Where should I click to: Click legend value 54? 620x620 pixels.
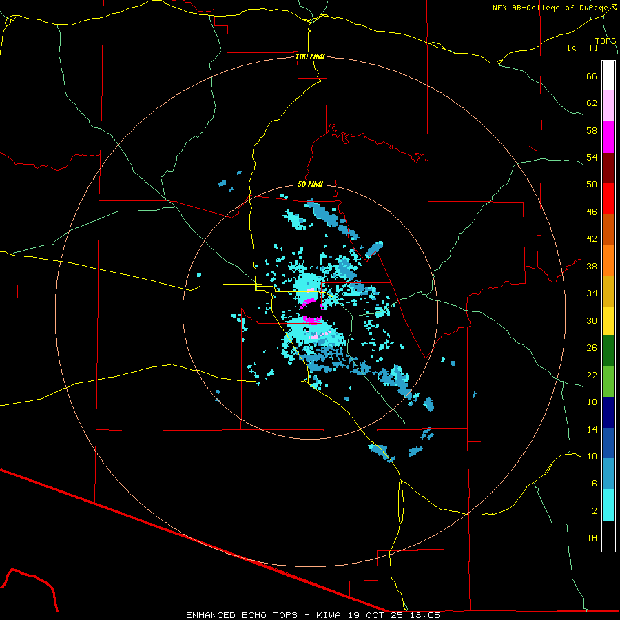coord(592,157)
